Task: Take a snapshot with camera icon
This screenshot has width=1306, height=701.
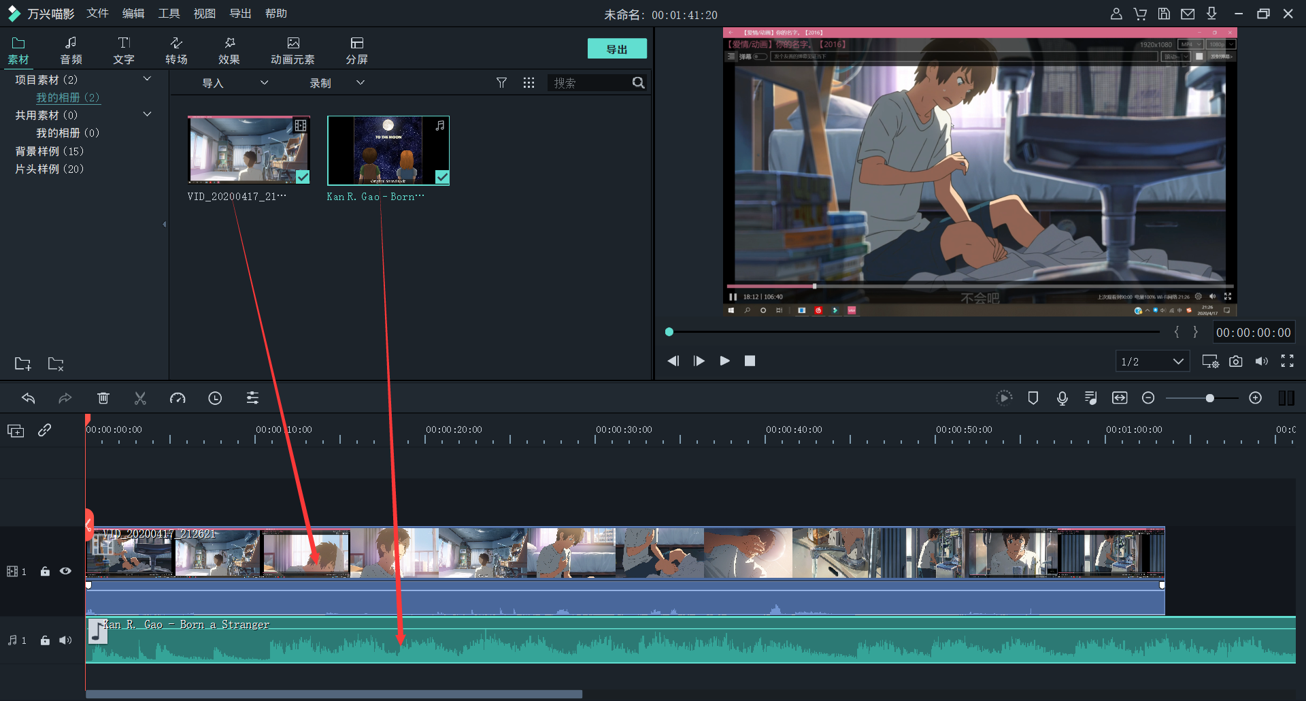Action: [x=1236, y=361]
